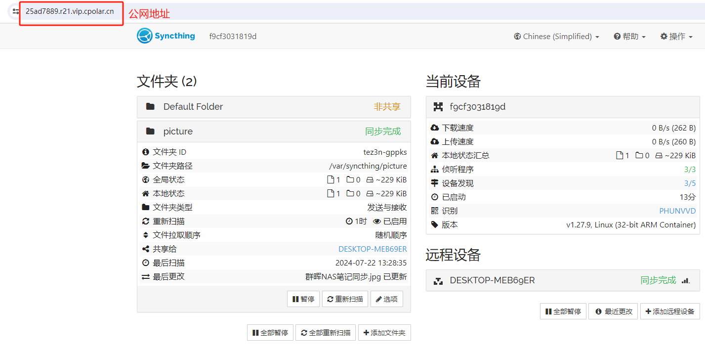Screen dimensions: 705x355
Task: Click the 群晖NAS笔记同步.jpg 已更新 text
Action: 356,276
